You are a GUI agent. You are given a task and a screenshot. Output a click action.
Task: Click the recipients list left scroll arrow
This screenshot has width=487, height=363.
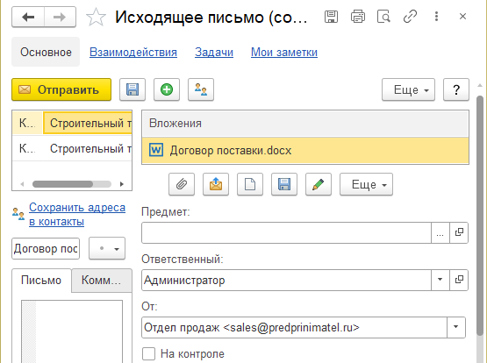pyautogui.click(x=22, y=184)
